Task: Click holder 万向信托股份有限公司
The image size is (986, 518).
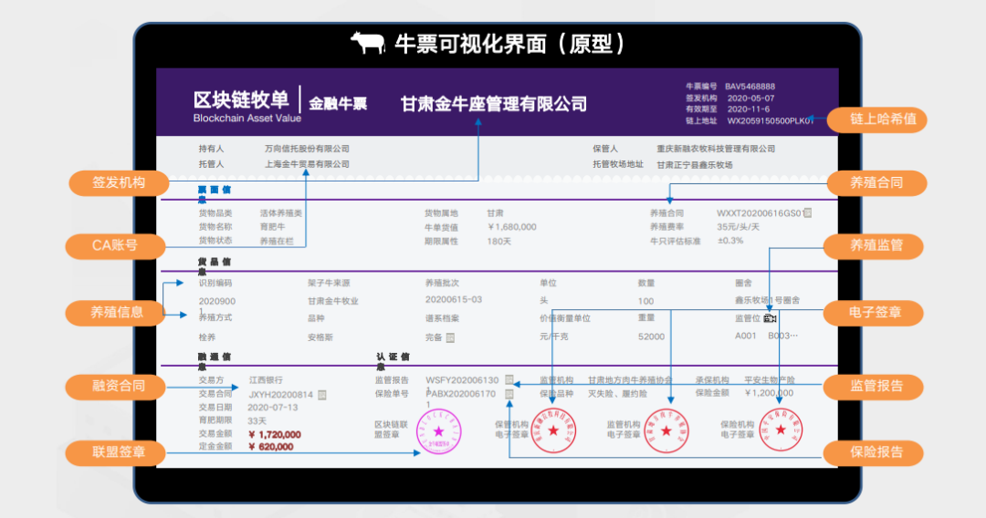Action: [x=307, y=149]
